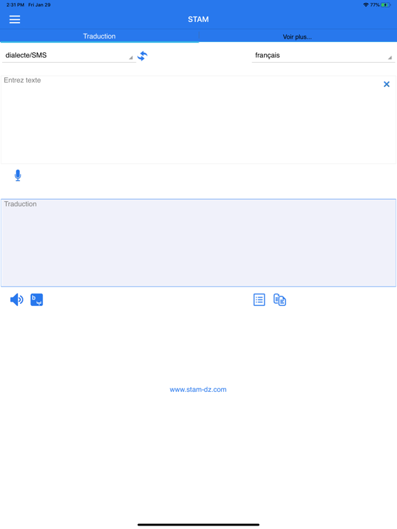Screen dimensions: 397x529
Task: Play translation audio with speaker icon
Action: point(17,300)
